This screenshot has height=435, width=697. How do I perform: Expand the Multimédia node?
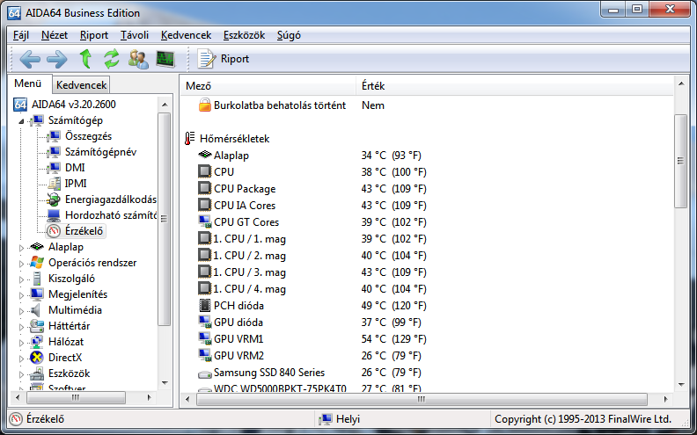point(21,311)
